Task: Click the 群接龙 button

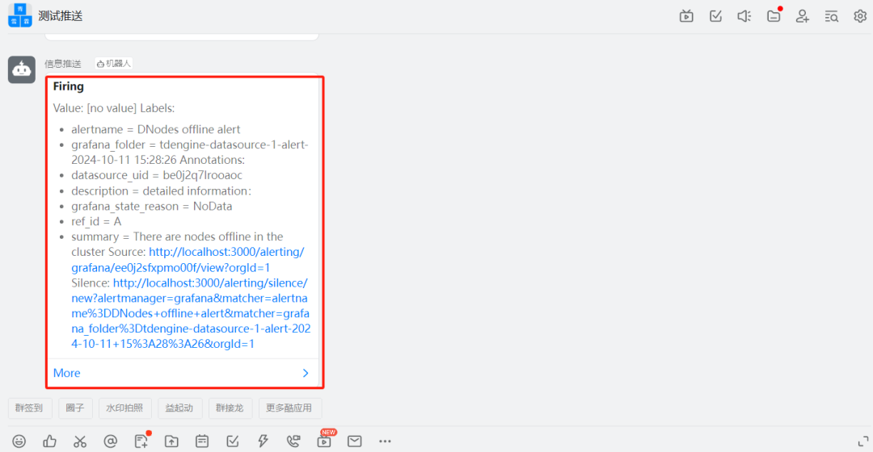Action: [230, 408]
